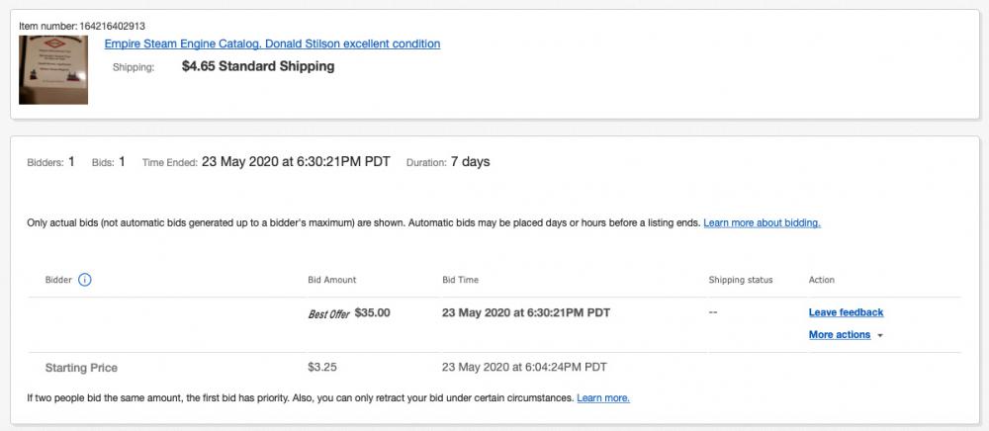
Task: Click the 7 days duration value
Action: [470, 162]
